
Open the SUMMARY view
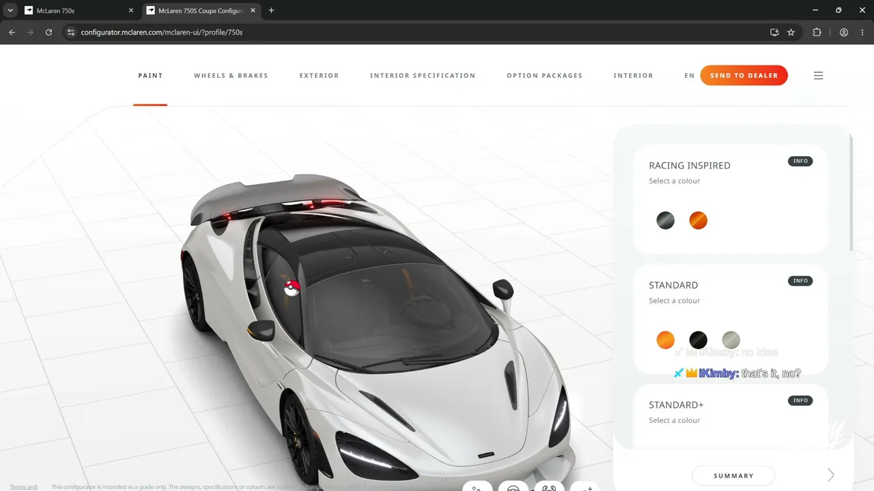click(733, 475)
